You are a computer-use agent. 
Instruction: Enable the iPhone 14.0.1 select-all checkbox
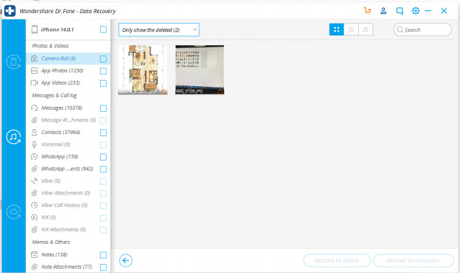pyautogui.click(x=103, y=29)
